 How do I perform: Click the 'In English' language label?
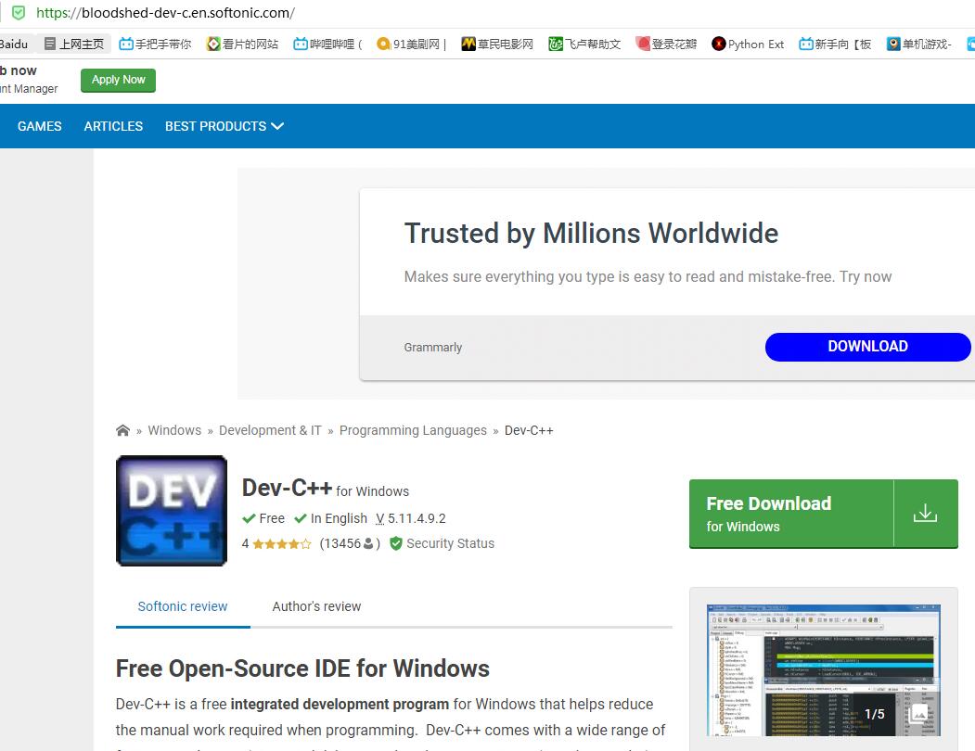331,518
